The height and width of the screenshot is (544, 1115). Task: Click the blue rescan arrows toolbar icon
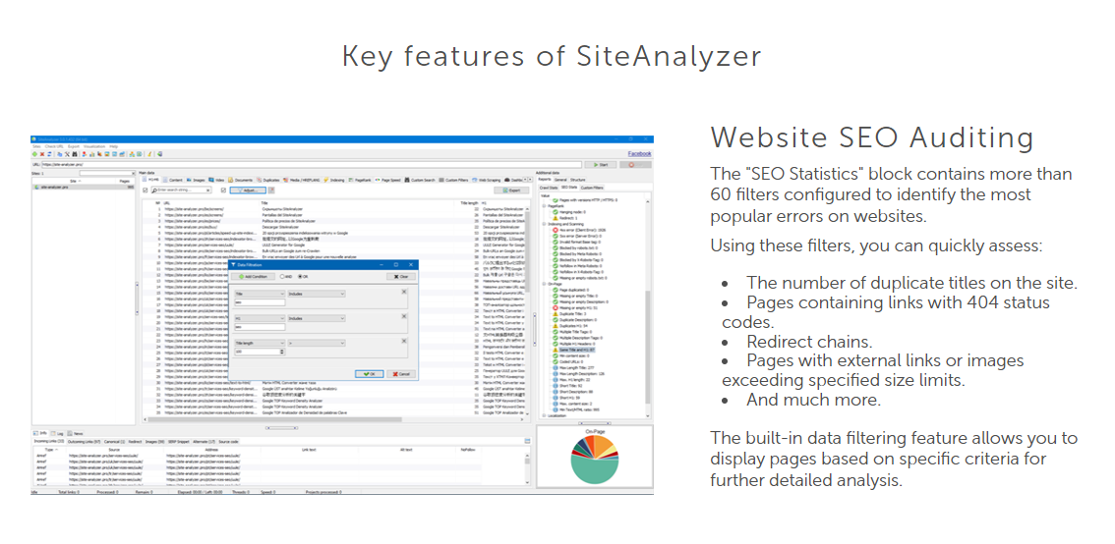coord(49,154)
